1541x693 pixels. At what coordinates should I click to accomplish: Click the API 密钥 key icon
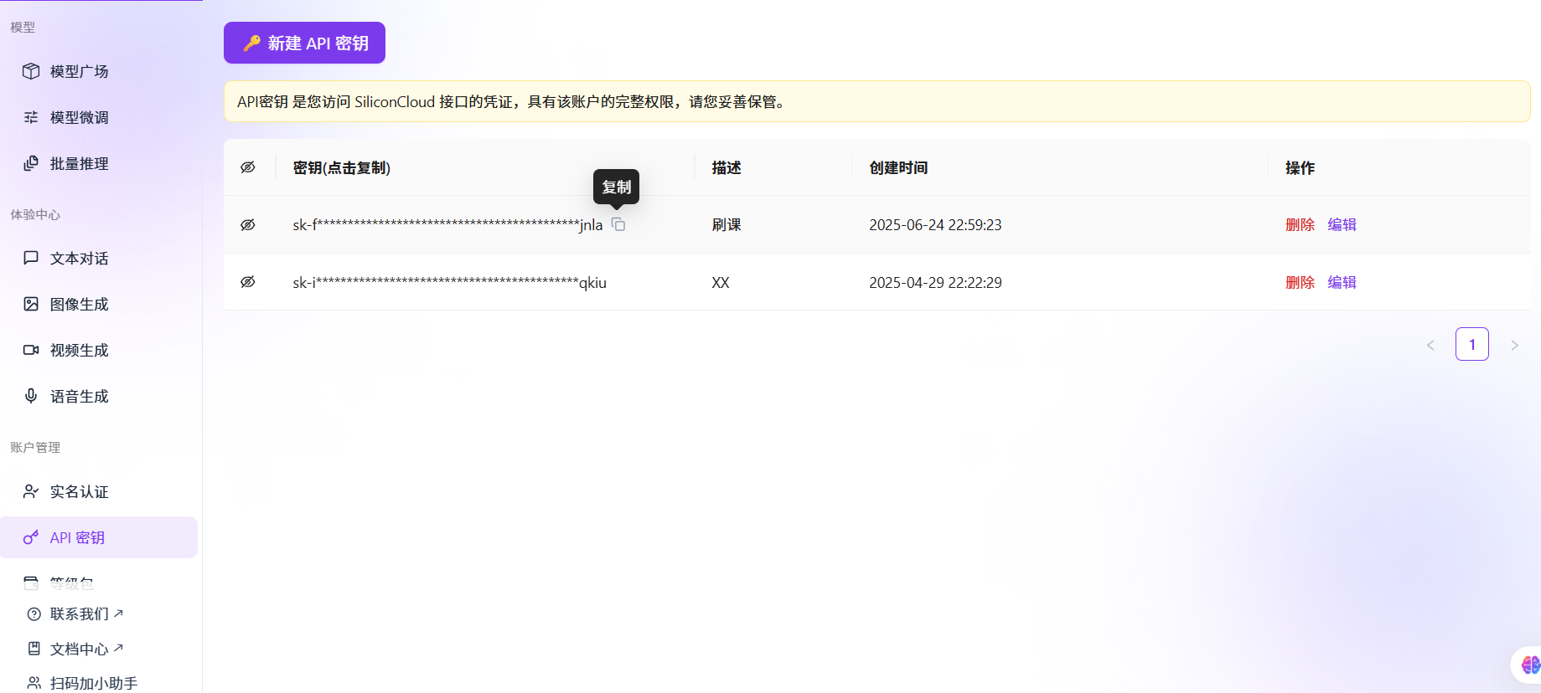click(31, 537)
